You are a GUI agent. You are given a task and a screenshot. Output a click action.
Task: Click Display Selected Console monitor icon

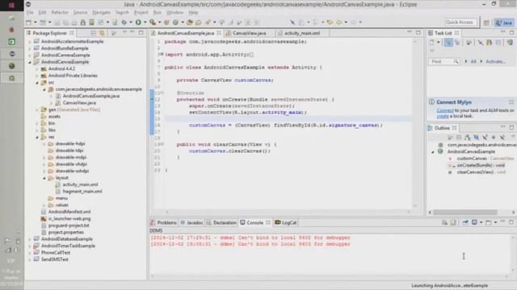(x=474, y=222)
